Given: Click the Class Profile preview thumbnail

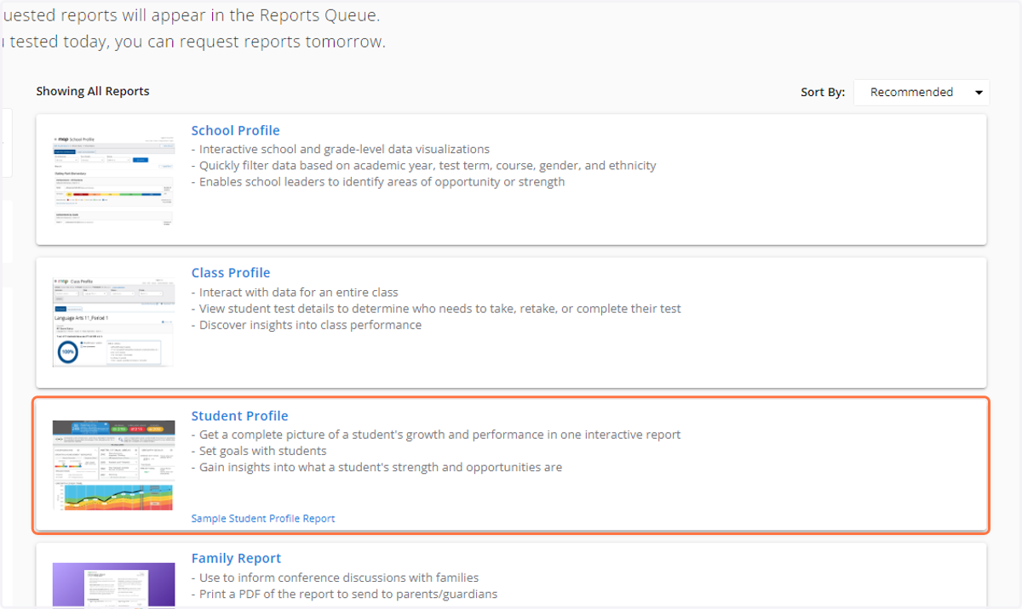Looking at the screenshot, I should point(113,322).
